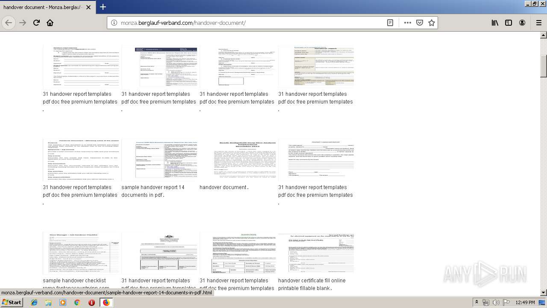
Task: Reload the current page
Action: [36, 23]
